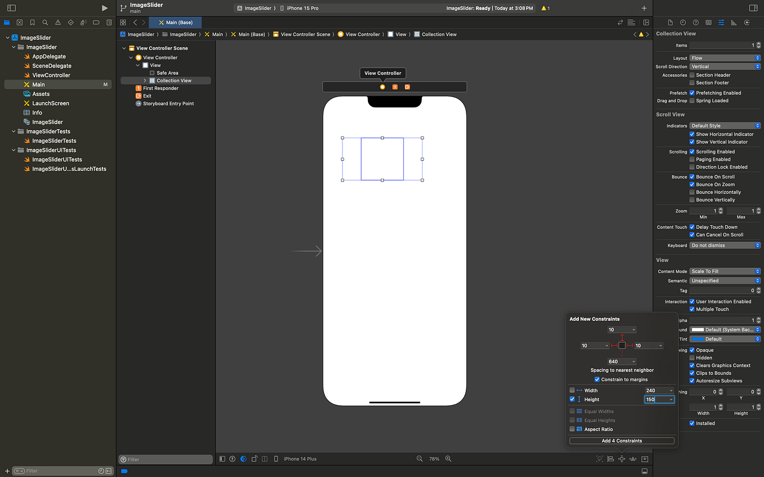Run the app with the Play button
This screenshot has width=764, height=477.
click(105, 8)
